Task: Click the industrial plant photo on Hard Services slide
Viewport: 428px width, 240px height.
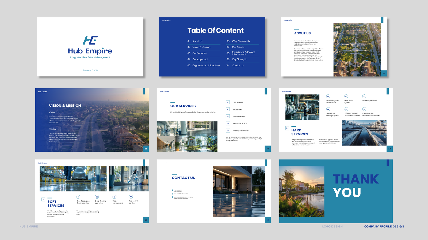Action: point(302,107)
